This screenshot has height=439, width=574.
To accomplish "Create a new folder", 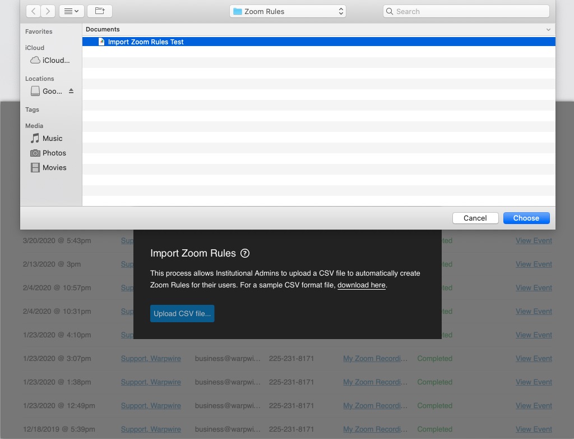I will click(100, 11).
